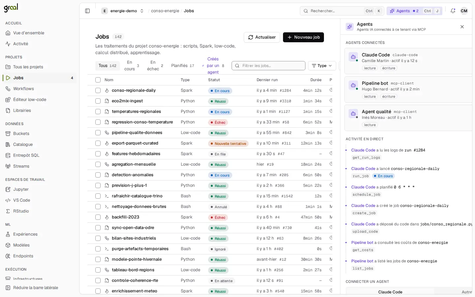Click the Streams icon

(x=8, y=166)
